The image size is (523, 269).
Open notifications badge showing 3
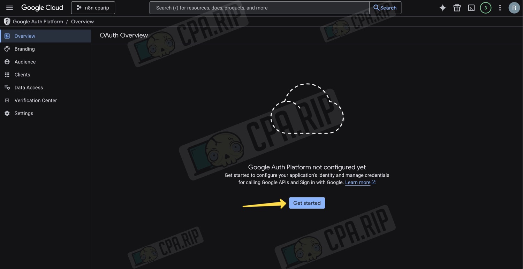485,8
